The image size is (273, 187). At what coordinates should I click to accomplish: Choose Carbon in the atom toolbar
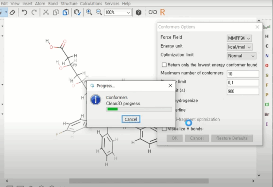click(267, 46)
